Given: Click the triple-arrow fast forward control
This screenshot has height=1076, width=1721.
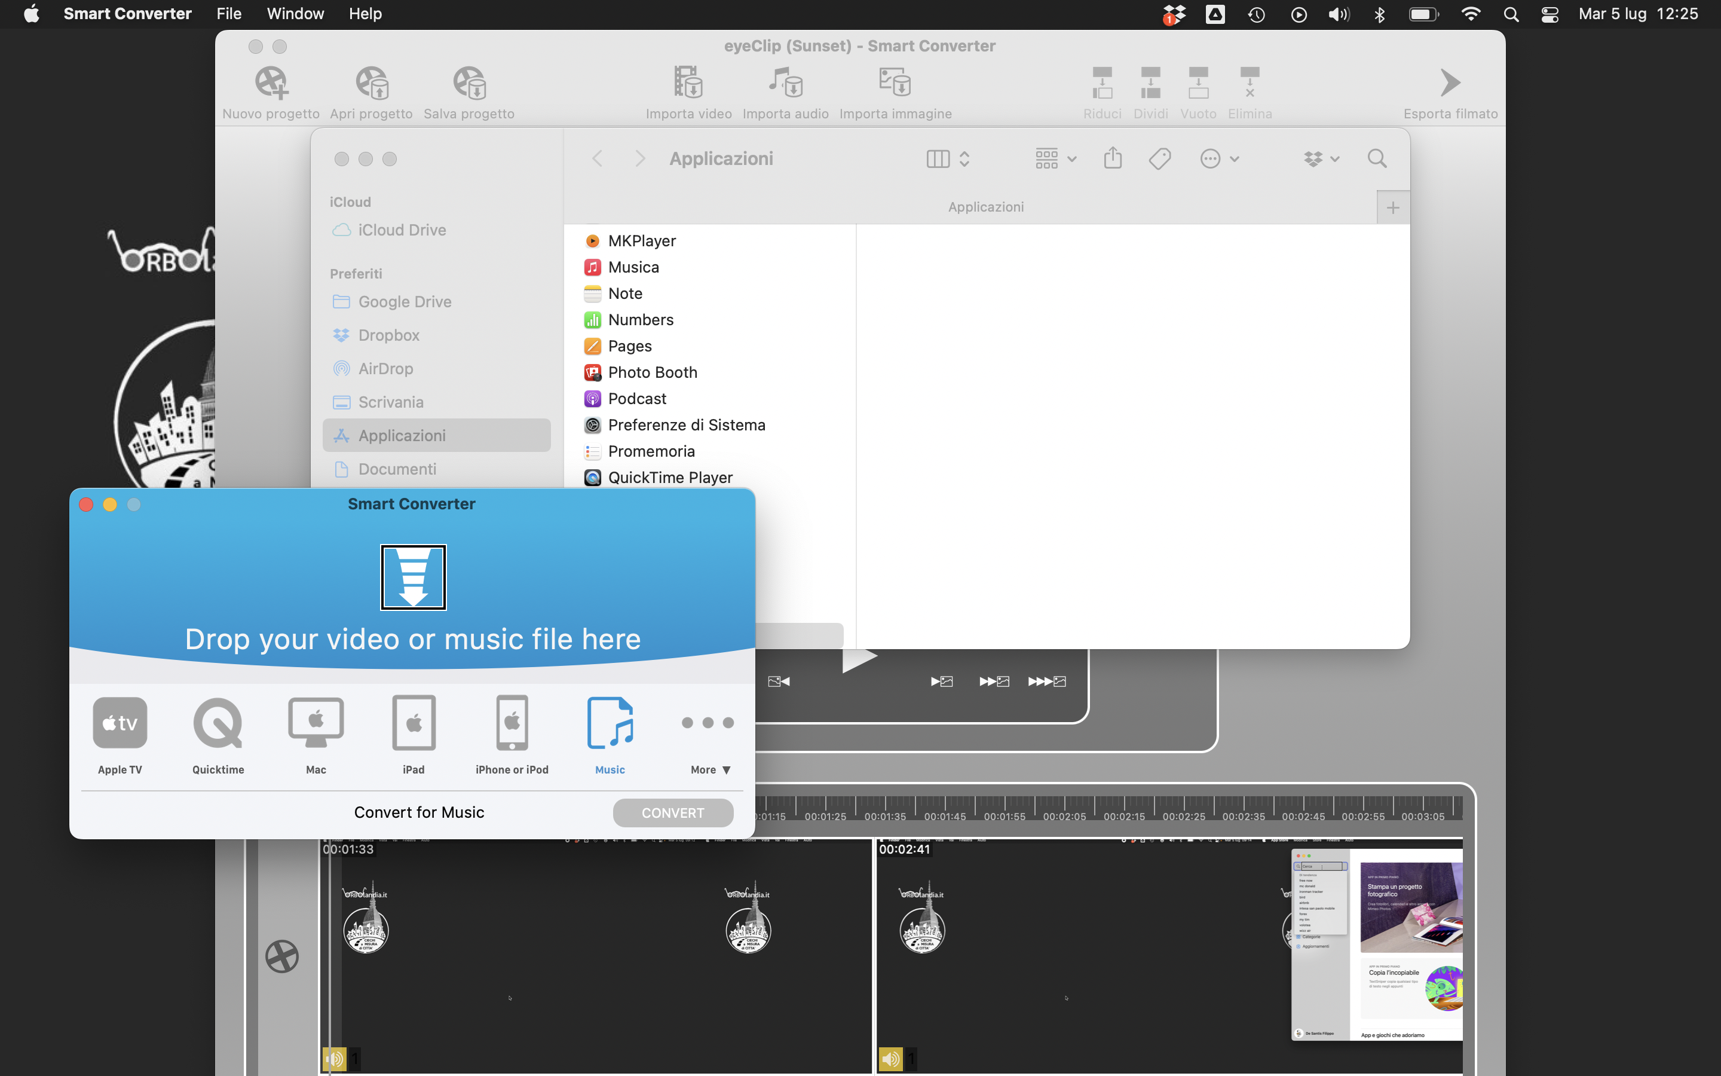Looking at the screenshot, I should 1047,681.
